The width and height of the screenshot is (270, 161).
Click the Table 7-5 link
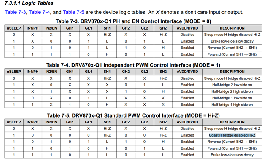click(73, 12)
